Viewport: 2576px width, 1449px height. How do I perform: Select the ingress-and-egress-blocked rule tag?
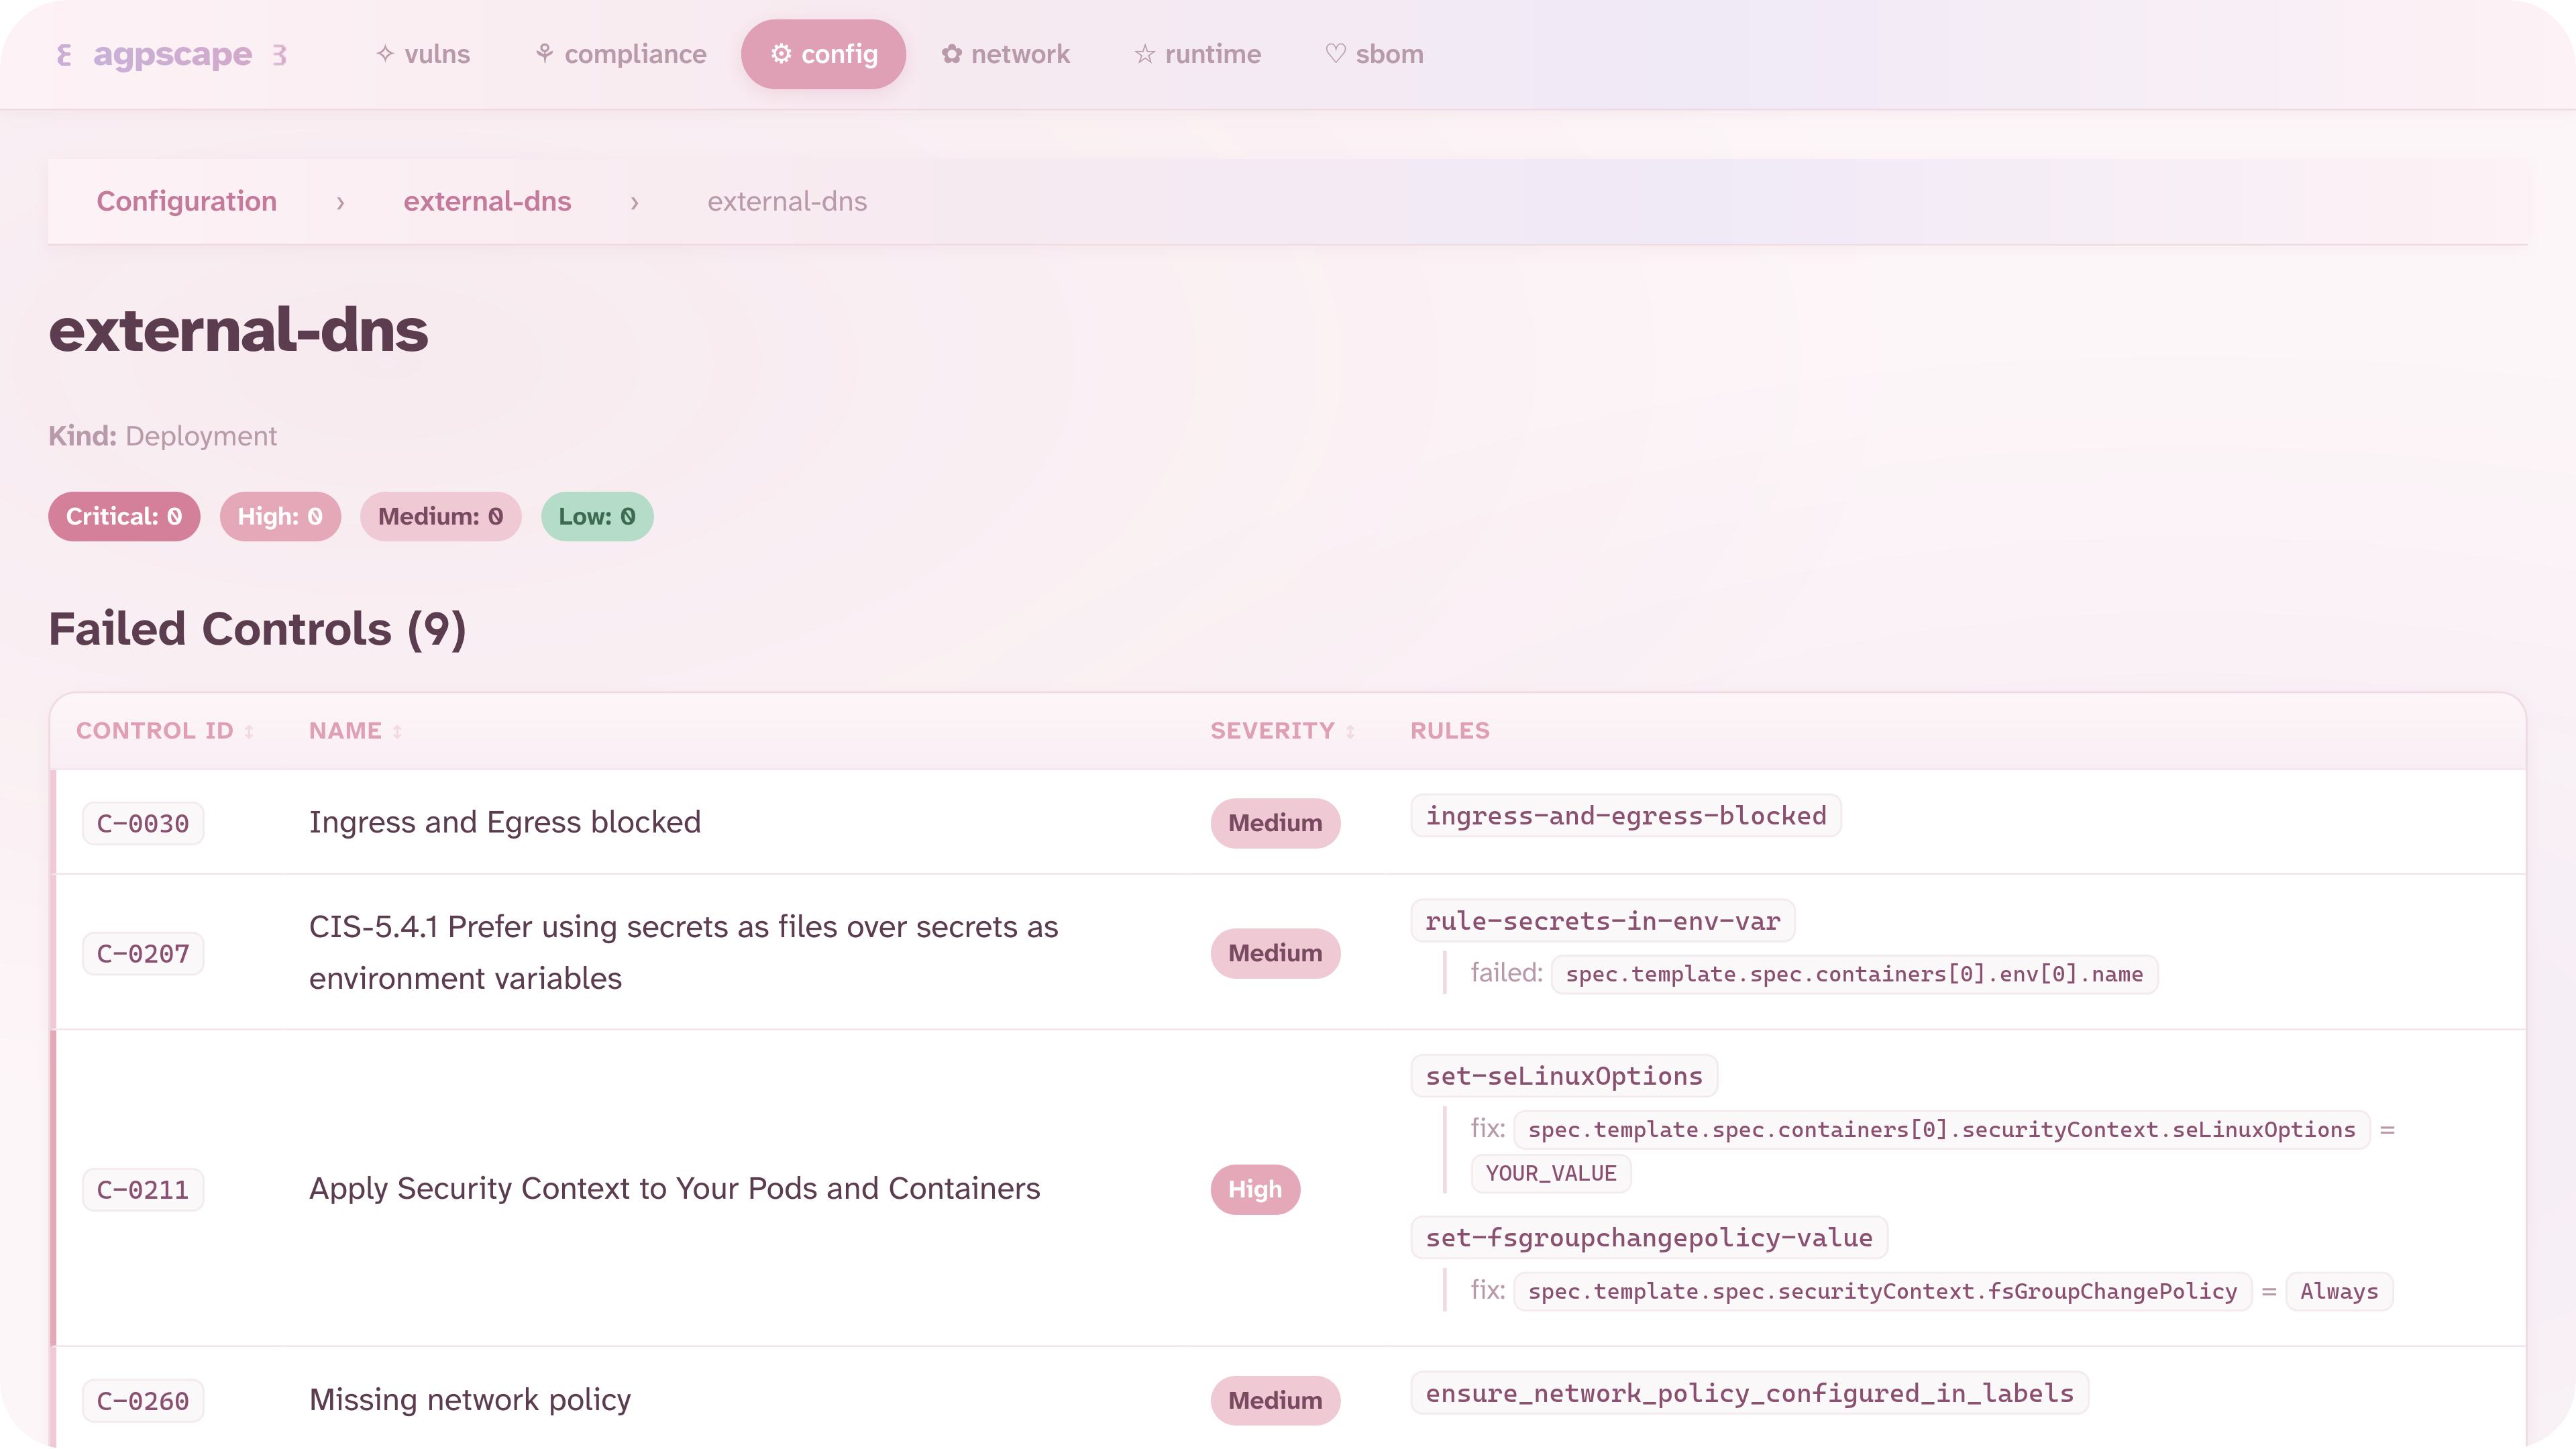point(1625,816)
